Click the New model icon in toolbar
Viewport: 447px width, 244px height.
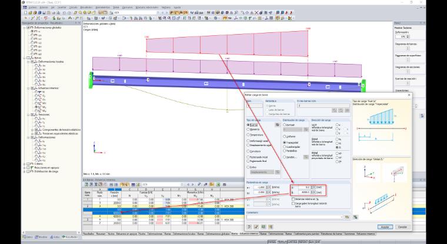pyautogui.click(x=25, y=12)
